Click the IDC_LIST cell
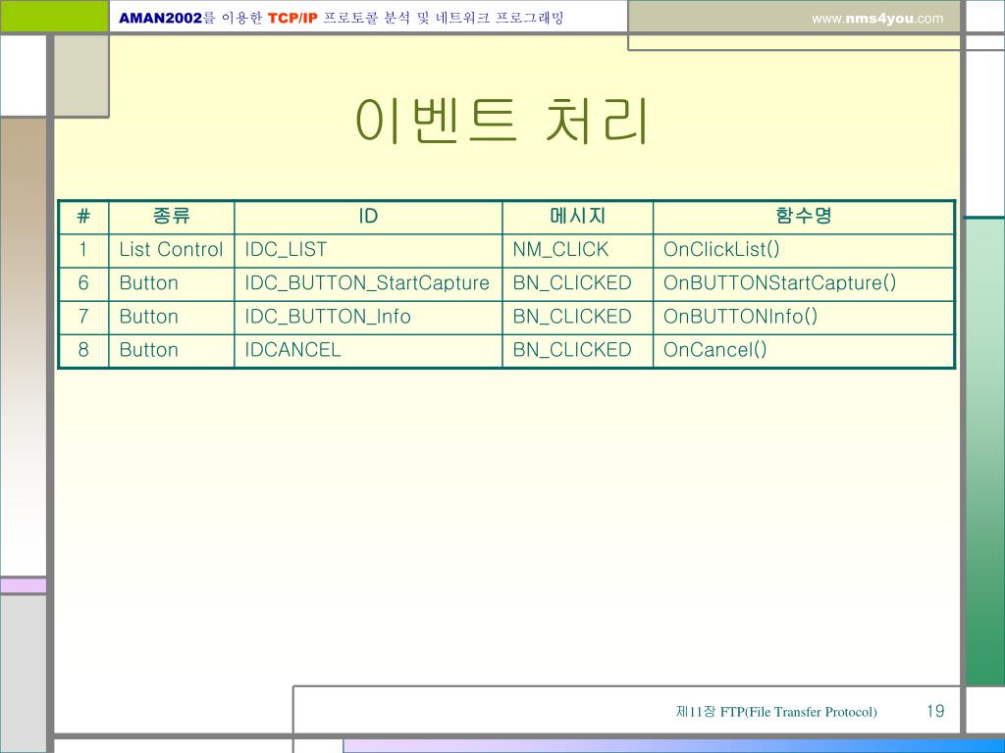The image size is (1005, 753). pos(368,250)
